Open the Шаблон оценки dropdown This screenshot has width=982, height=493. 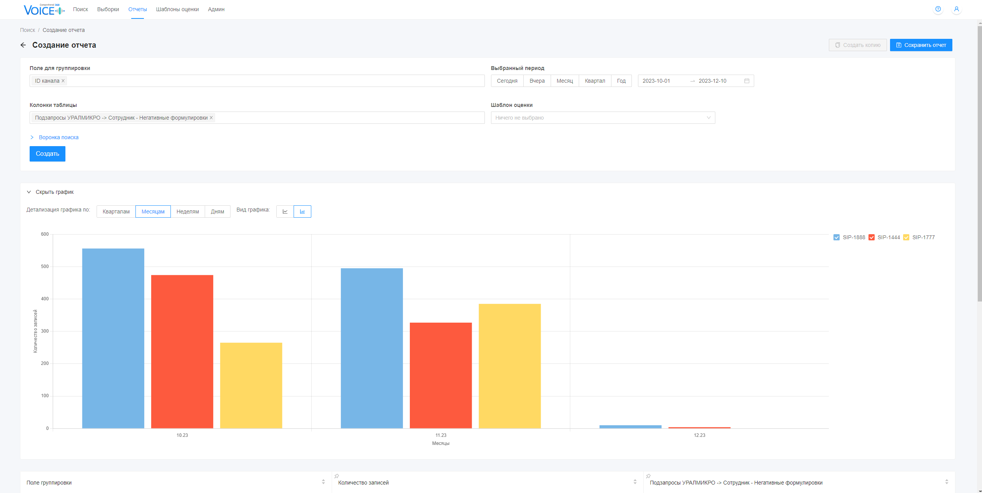point(603,118)
